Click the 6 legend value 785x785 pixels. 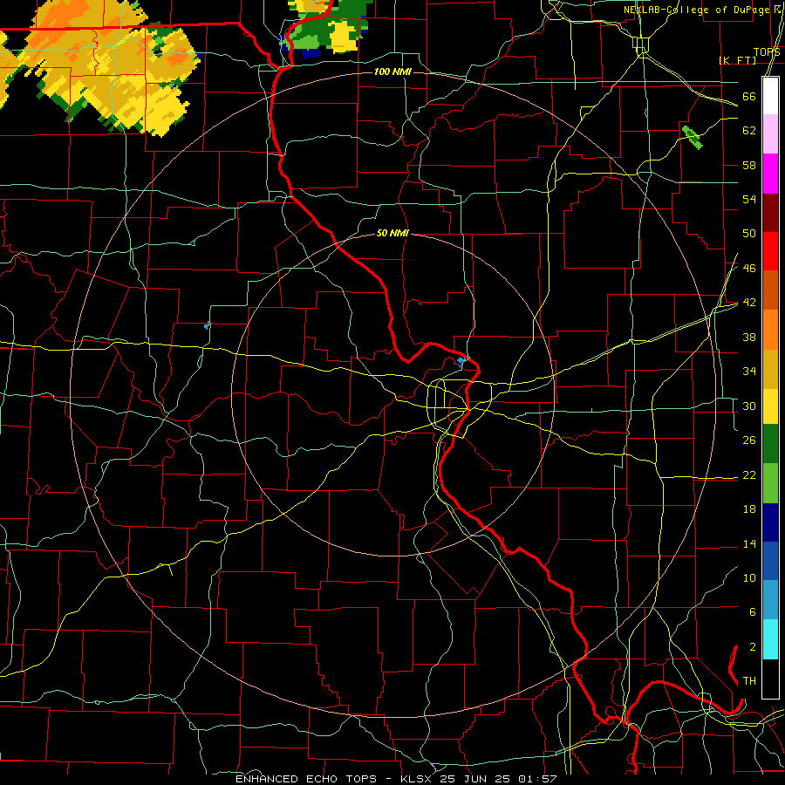click(752, 612)
